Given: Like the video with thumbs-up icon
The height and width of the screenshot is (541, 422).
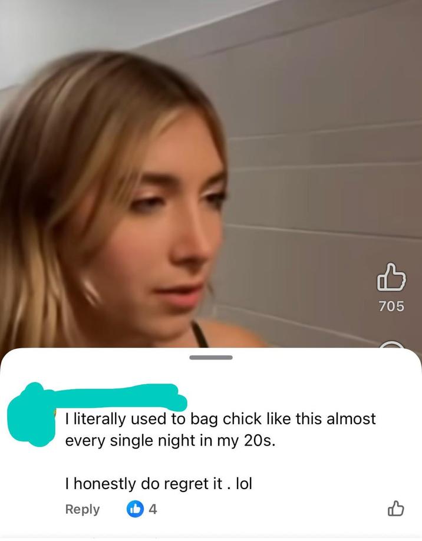Looking at the screenshot, I should [391, 277].
